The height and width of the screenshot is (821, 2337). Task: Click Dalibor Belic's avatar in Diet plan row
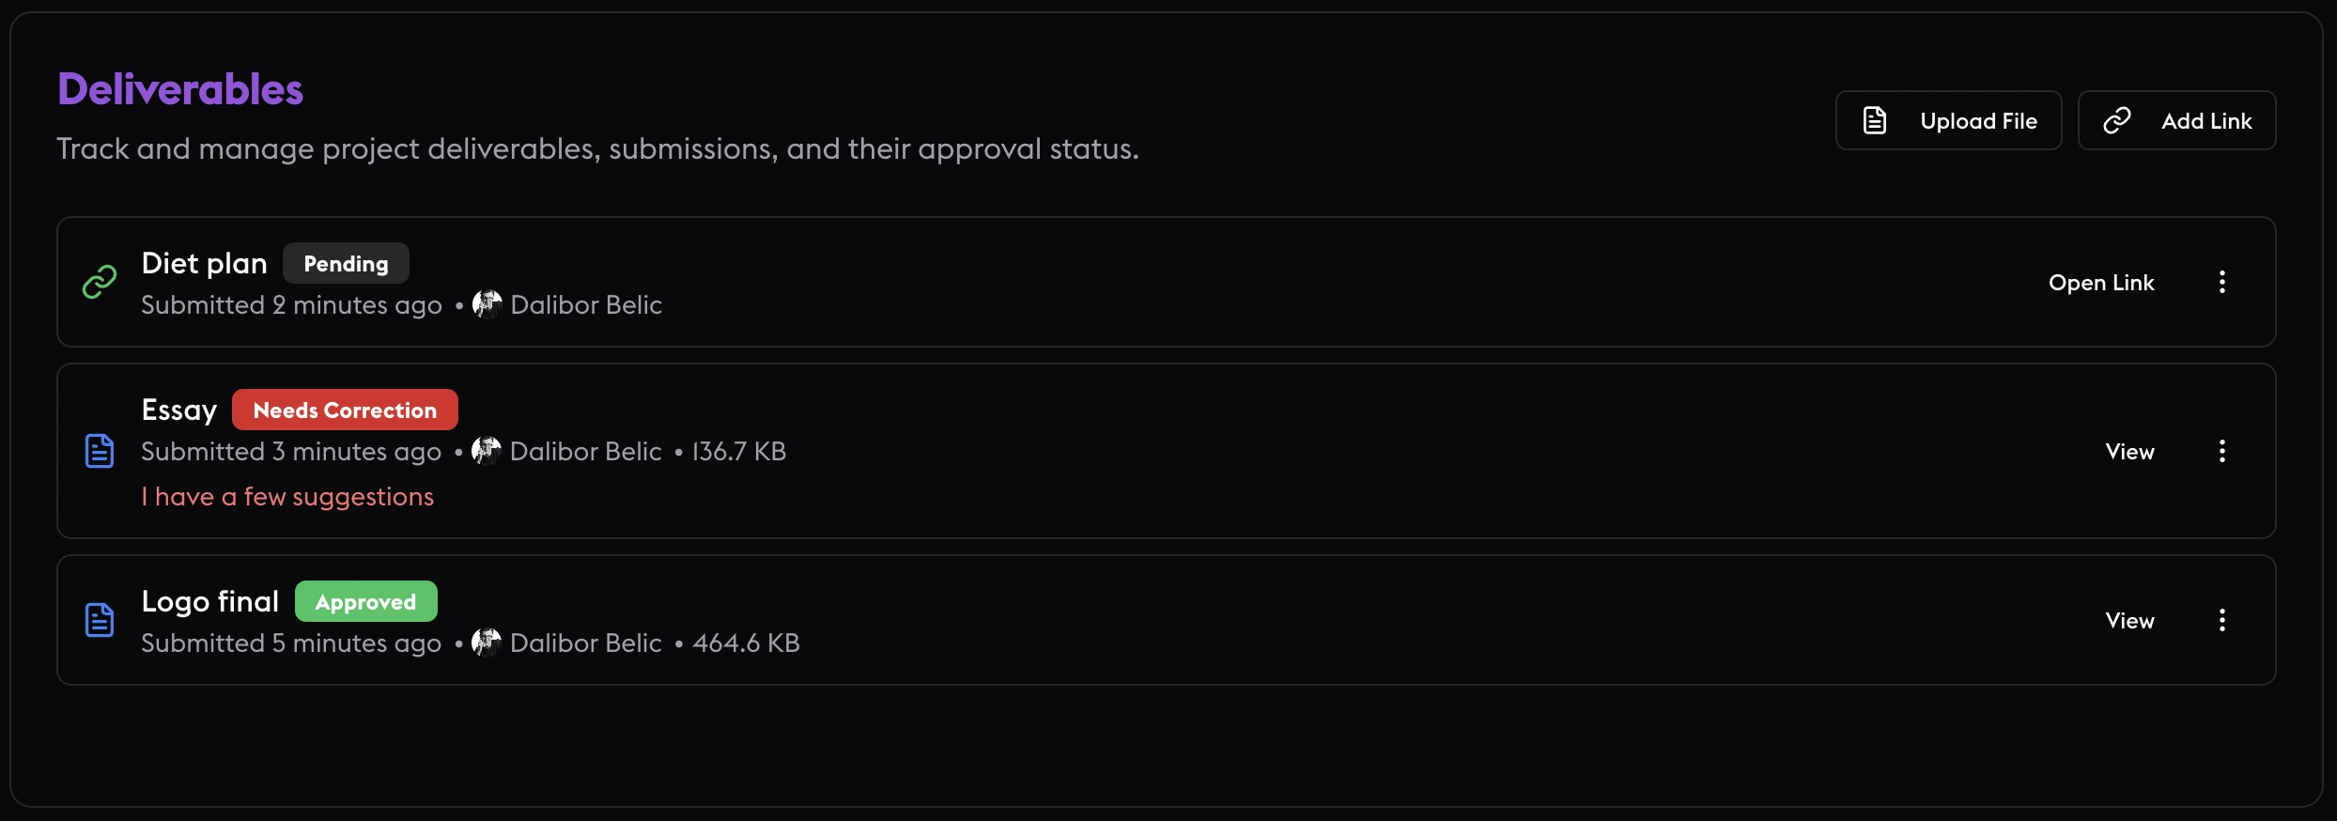(x=487, y=304)
